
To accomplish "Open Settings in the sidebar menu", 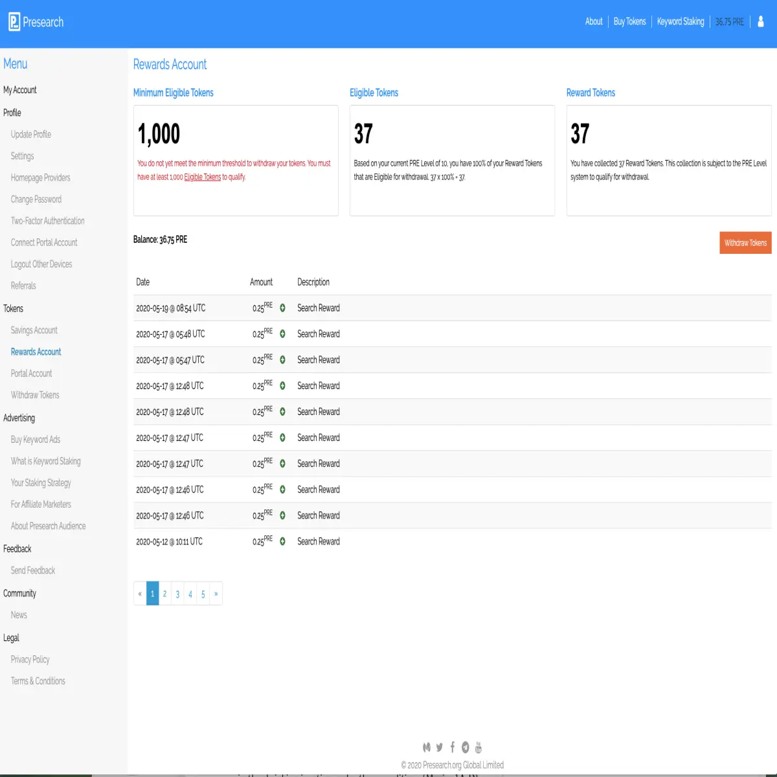I will click(x=23, y=156).
